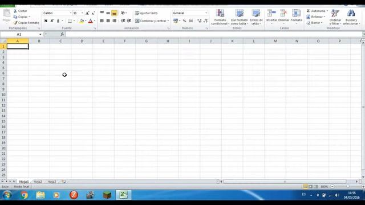This screenshot has width=365, height=205.
Task: Toggle underline S formatting
Action: tap(58, 21)
